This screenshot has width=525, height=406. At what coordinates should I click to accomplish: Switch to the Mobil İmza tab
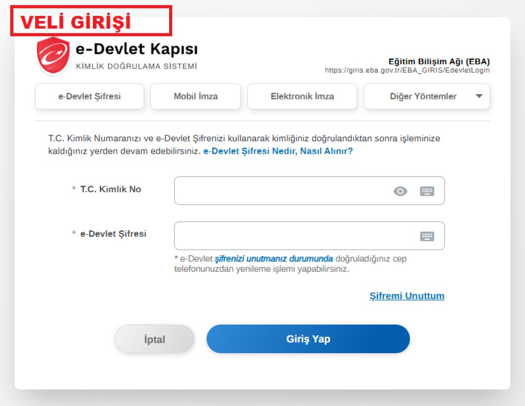tap(195, 97)
